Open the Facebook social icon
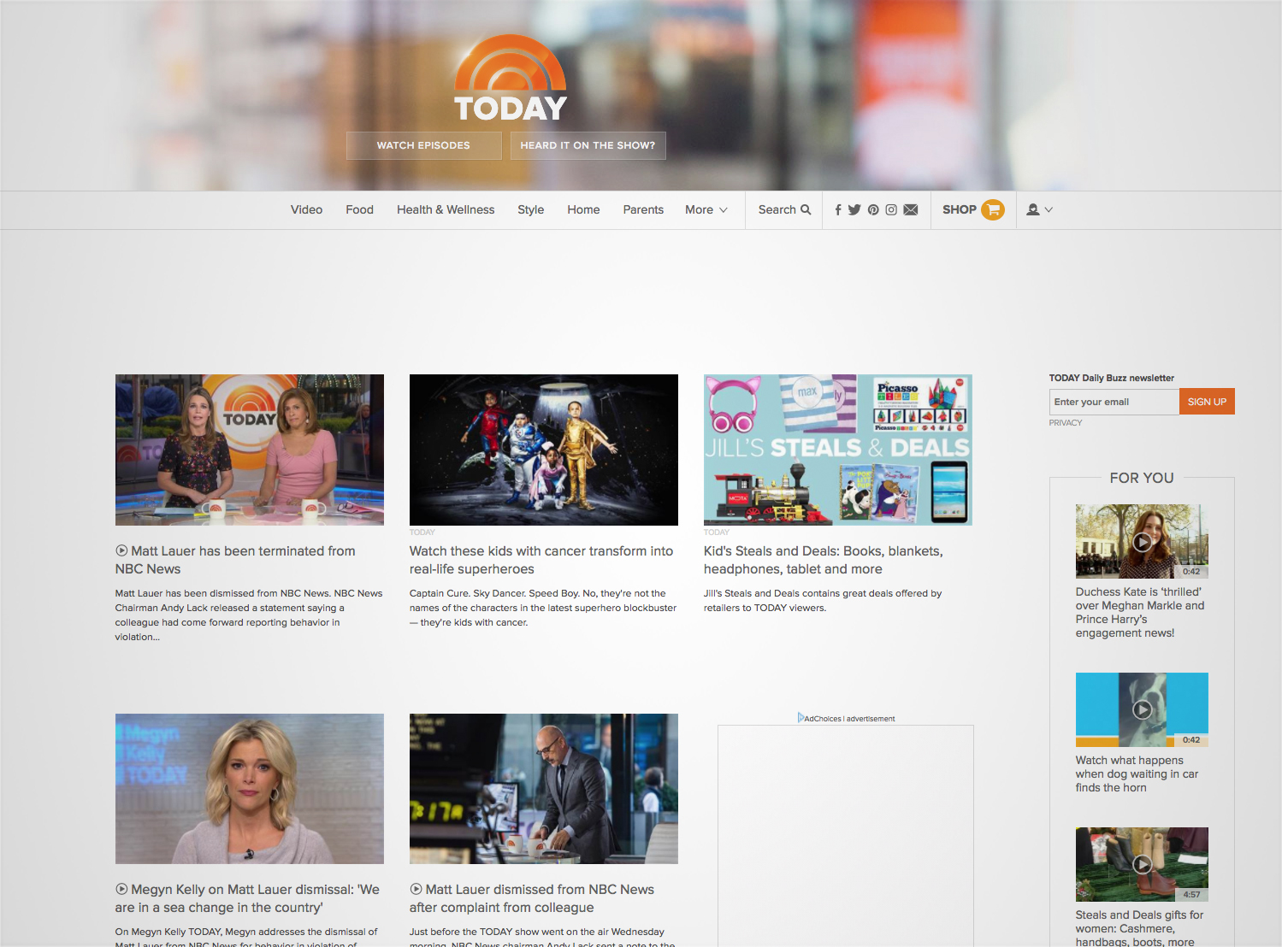This screenshot has width=1282, height=947. (x=838, y=209)
